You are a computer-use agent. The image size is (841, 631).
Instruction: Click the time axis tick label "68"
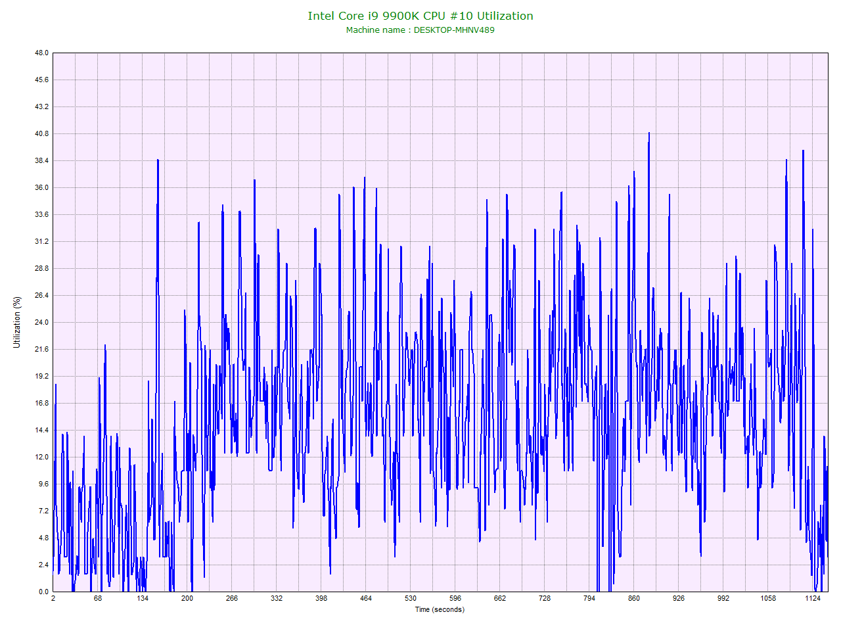[x=98, y=598]
